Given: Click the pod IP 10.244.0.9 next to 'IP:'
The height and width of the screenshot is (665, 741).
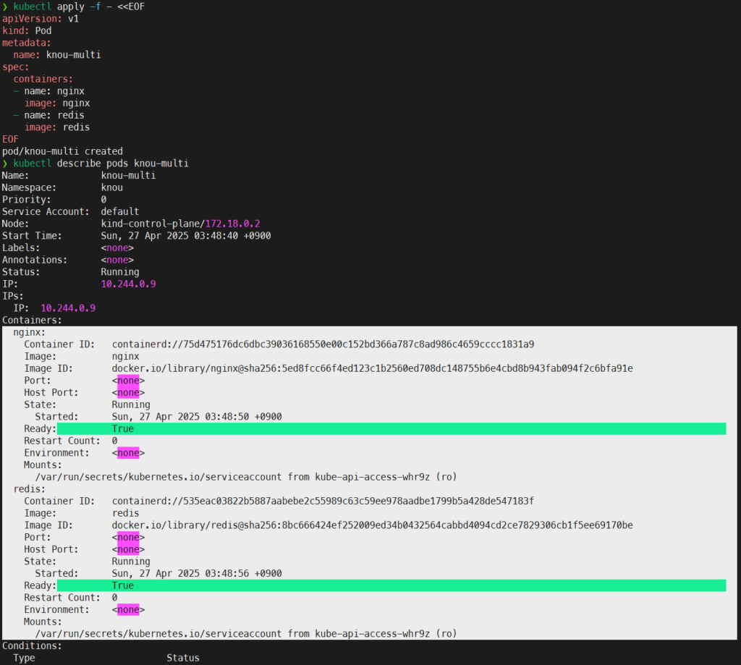Looking at the screenshot, I should click(x=129, y=284).
